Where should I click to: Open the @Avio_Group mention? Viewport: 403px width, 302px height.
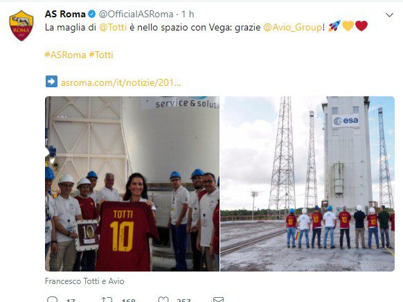pyautogui.click(x=292, y=27)
